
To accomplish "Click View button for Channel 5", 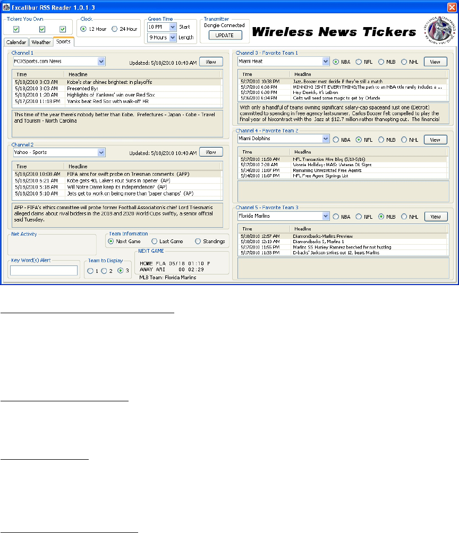I will [436, 217].
